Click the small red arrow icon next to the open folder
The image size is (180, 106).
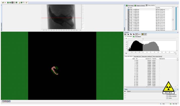[5, 3]
